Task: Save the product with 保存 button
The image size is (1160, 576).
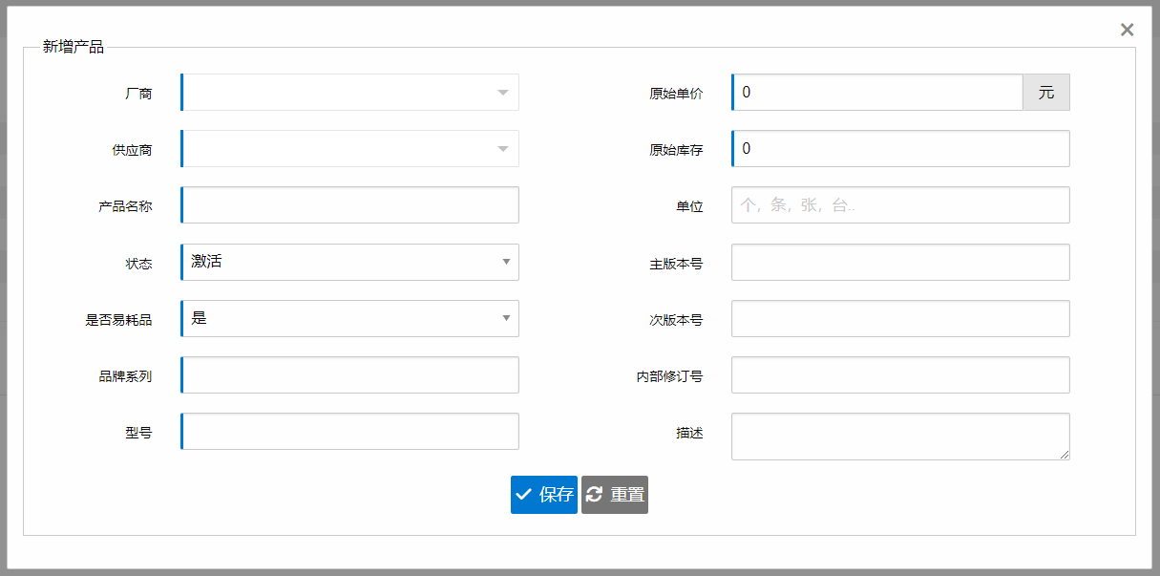Action: (x=544, y=495)
